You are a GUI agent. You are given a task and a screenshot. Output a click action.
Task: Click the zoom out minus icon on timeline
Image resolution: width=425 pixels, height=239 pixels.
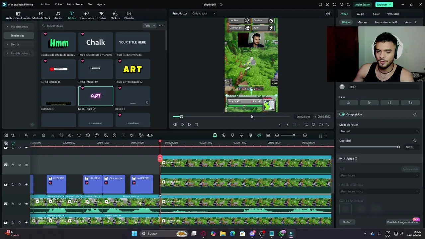pos(277,135)
